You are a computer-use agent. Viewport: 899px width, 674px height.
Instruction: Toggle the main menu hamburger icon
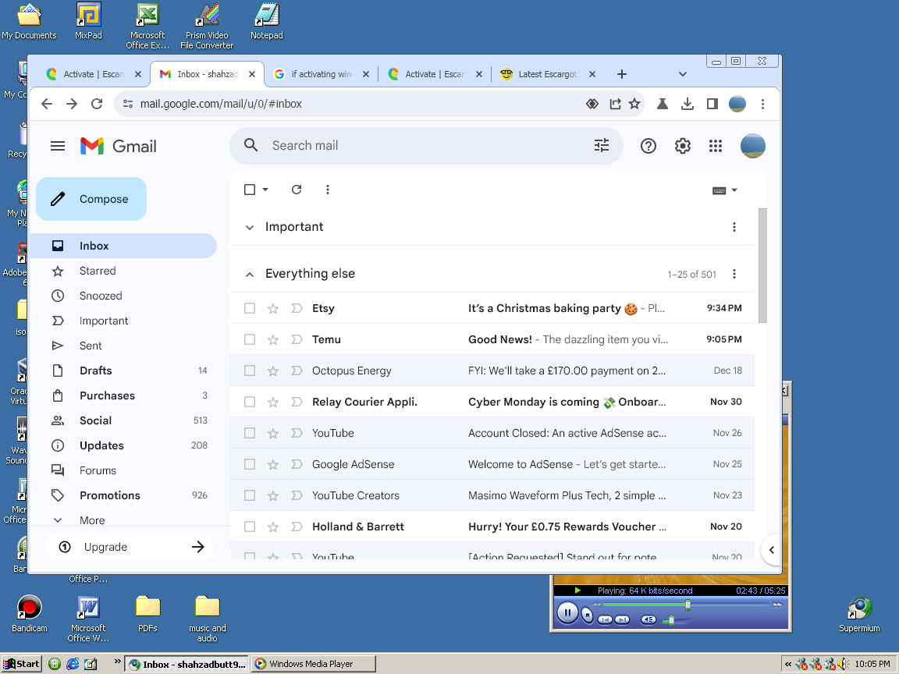[58, 146]
